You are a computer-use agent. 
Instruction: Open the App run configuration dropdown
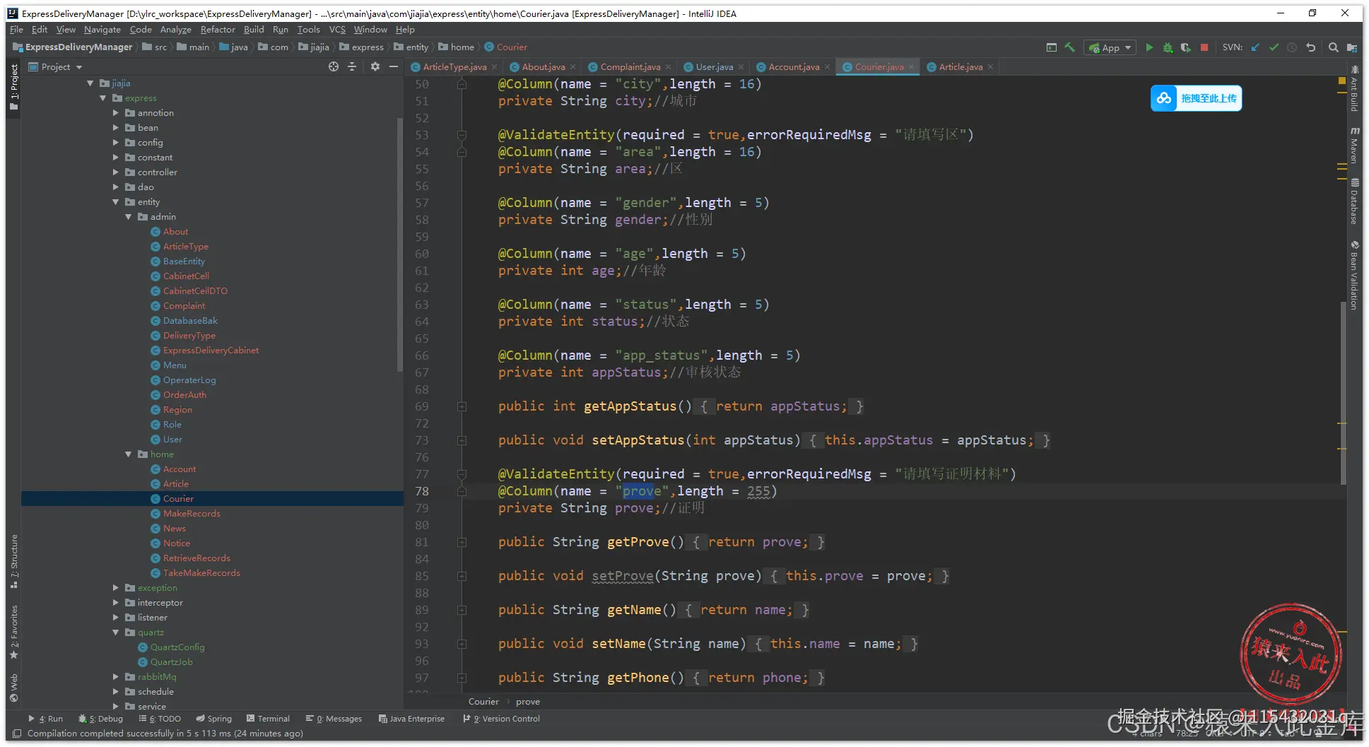point(1110,47)
